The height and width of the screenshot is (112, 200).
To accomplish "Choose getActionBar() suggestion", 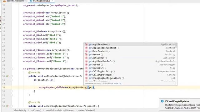I will point(130,58).
